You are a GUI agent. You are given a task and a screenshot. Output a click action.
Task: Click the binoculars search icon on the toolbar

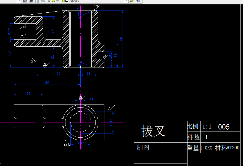coord(24,2)
